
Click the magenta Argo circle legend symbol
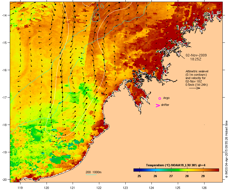[160, 99]
